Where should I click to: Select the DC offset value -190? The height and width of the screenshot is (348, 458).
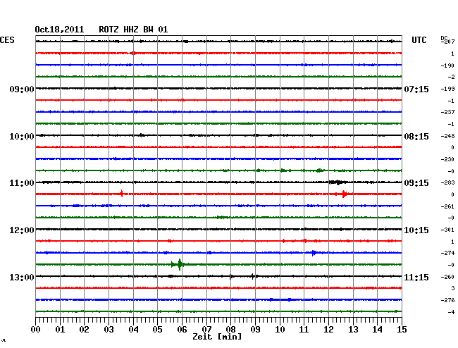pyautogui.click(x=447, y=66)
